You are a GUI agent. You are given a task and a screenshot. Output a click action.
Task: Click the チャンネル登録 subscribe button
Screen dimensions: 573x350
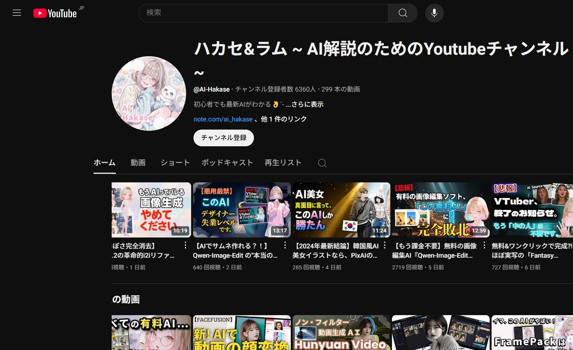click(223, 138)
